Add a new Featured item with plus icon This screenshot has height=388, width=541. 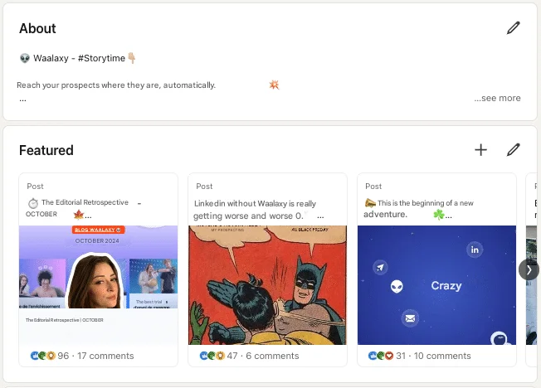point(480,150)
